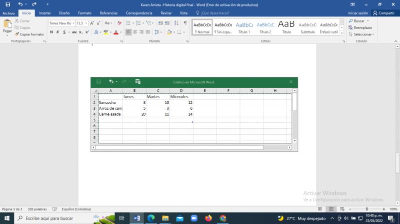The height and width of the screenshot is (224, 400).
Task: Toggle italic formatting K button
Action: point(58,32)
